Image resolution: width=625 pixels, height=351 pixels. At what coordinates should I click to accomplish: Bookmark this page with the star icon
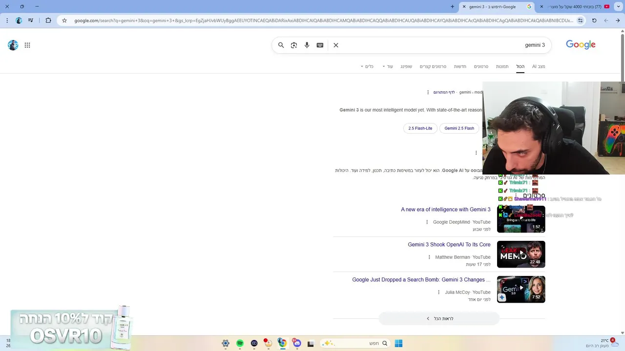[x=64, y=20]
